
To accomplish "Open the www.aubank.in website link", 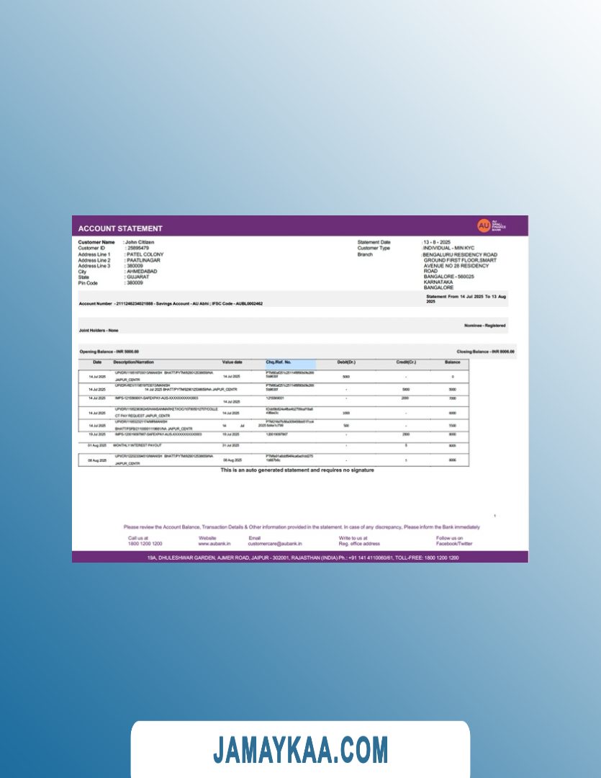I will click(214, 544).
